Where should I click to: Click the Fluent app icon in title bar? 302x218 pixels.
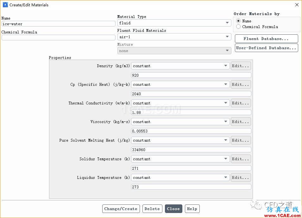(x=5, y=5)
